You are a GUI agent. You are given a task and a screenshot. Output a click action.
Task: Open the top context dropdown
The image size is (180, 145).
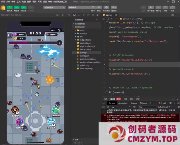[x=121, y=107]
